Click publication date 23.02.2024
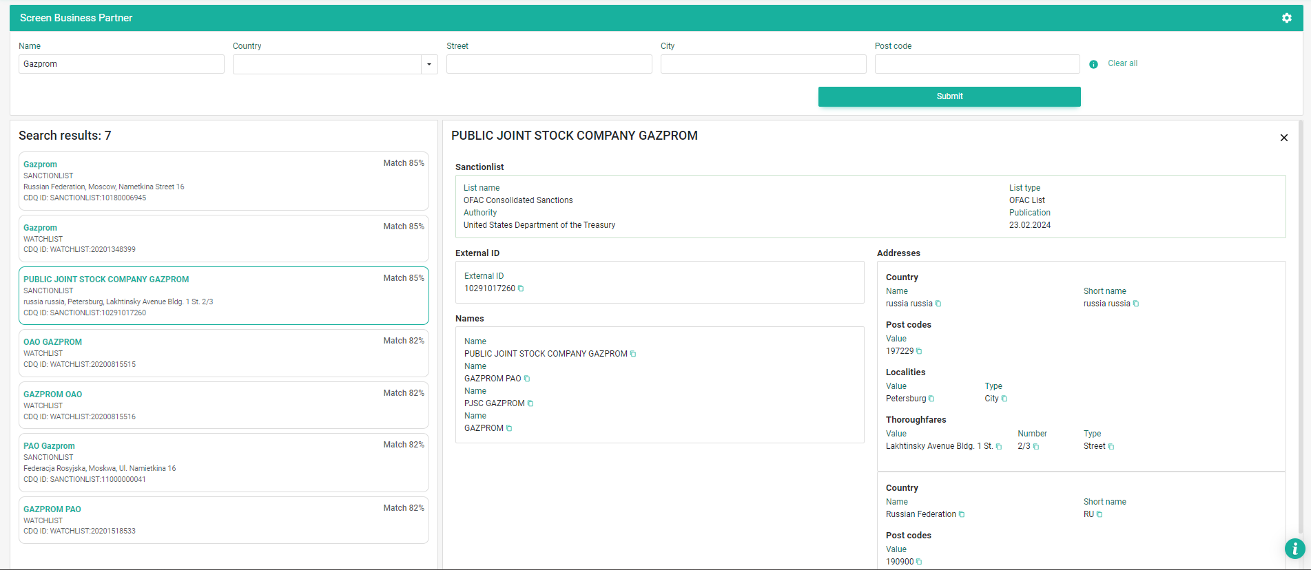The height and width of the screenshot is (570, 1311). coord(1030,225)
